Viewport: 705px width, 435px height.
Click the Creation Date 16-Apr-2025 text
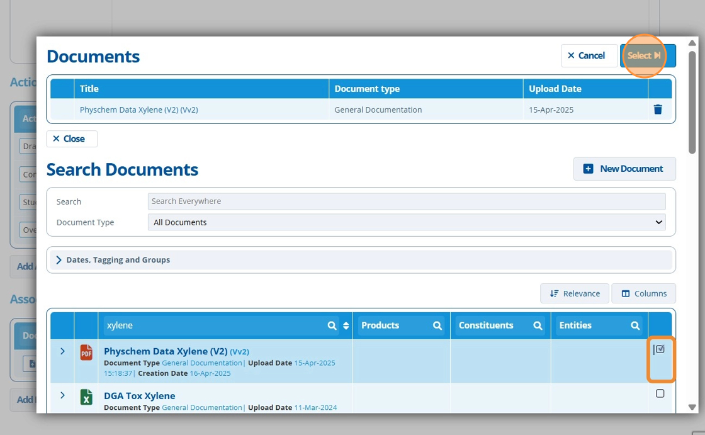pos(184,373)
